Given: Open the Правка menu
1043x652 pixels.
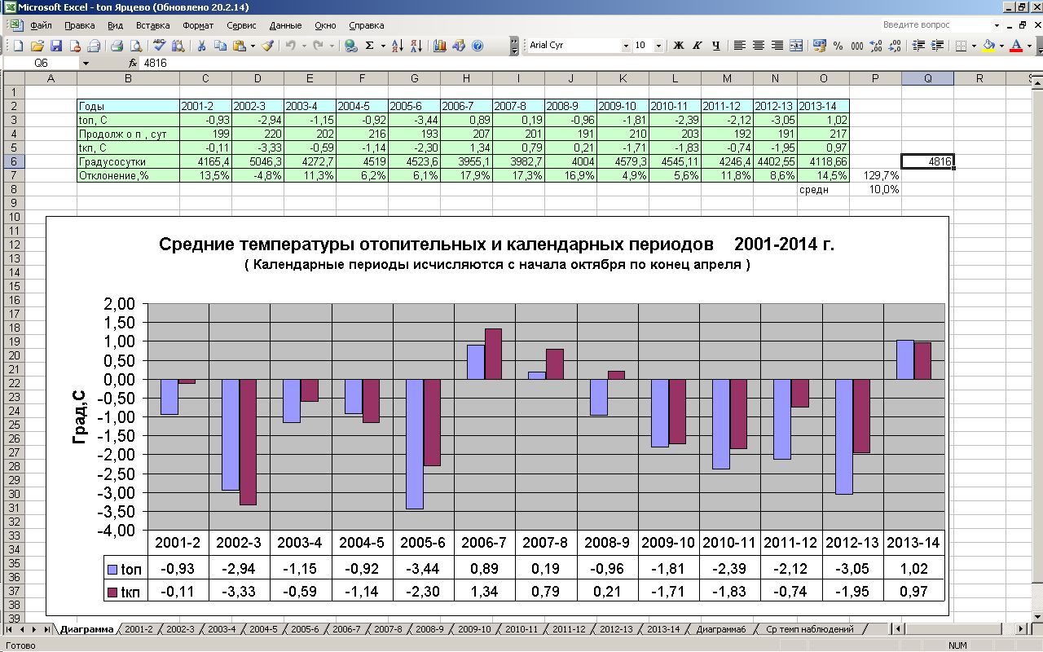Looking at the screenshot, I should click(79, 25).
